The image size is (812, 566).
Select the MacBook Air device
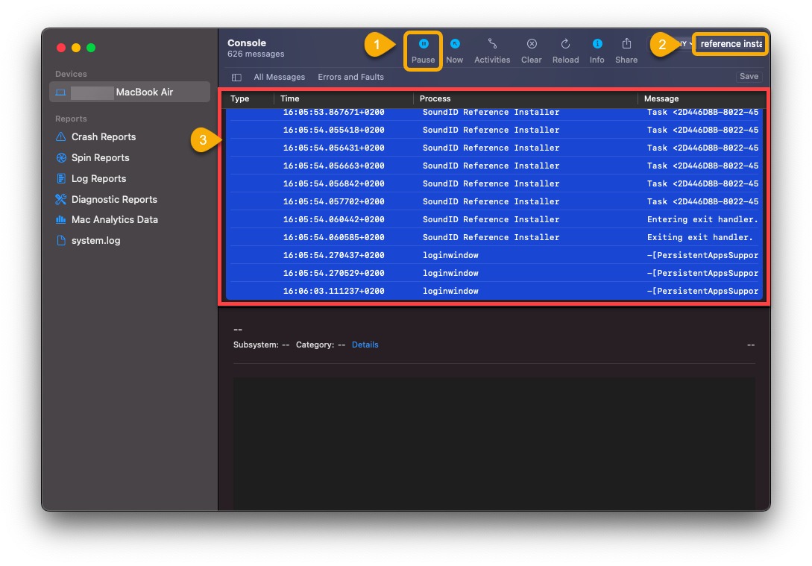tap(130, 92)
